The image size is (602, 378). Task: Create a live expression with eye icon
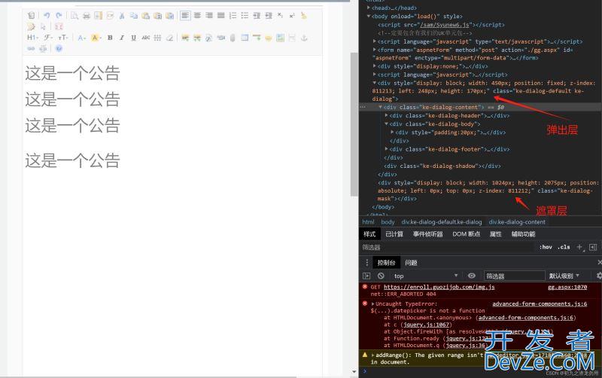coord(472,276)
